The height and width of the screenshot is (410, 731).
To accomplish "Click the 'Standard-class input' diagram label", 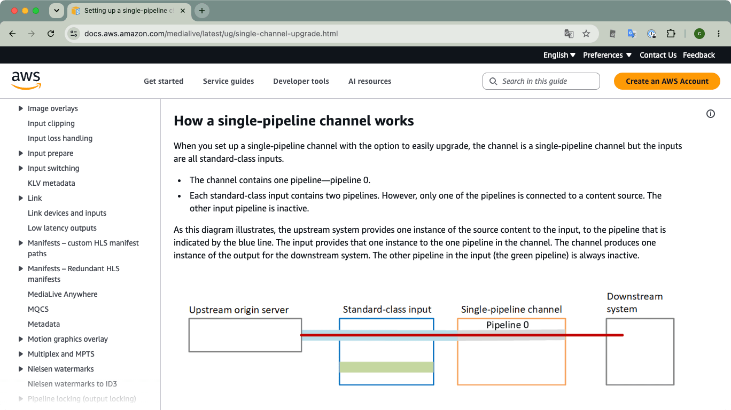I will tap(387, 310).
